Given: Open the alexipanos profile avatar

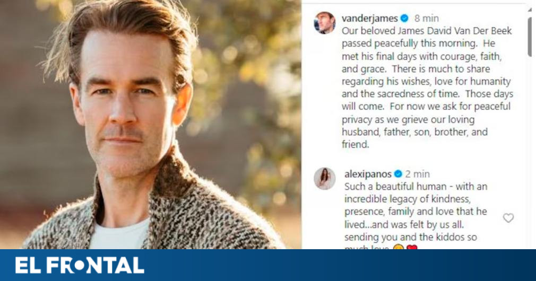Looking at the screenshot, I should click(x=324, y=178).
